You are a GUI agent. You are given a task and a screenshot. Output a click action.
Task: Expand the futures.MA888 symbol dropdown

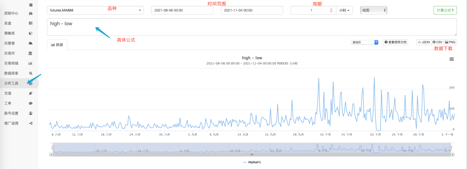(x=95, y=10)
